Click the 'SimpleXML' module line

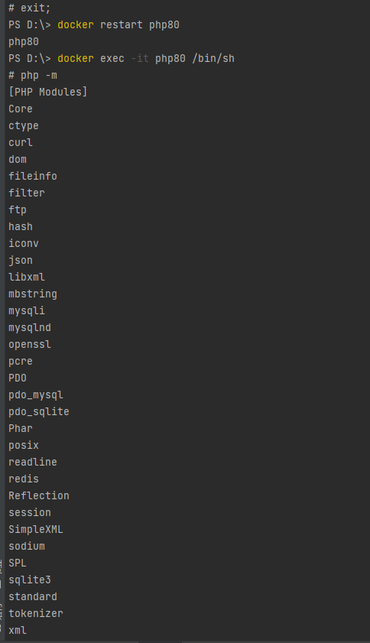(36, 529)
